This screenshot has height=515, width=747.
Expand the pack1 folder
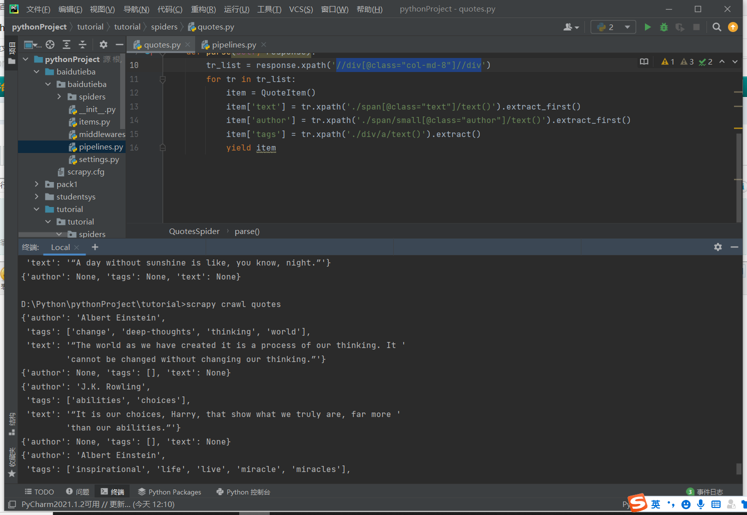click(37, 184)
